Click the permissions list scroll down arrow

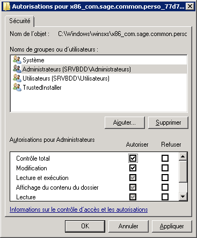183,197
